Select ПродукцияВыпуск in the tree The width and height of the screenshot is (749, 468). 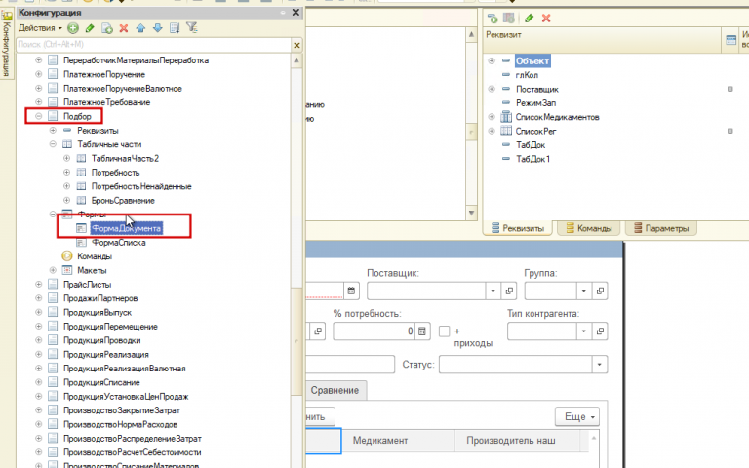[x=98, y=312]
